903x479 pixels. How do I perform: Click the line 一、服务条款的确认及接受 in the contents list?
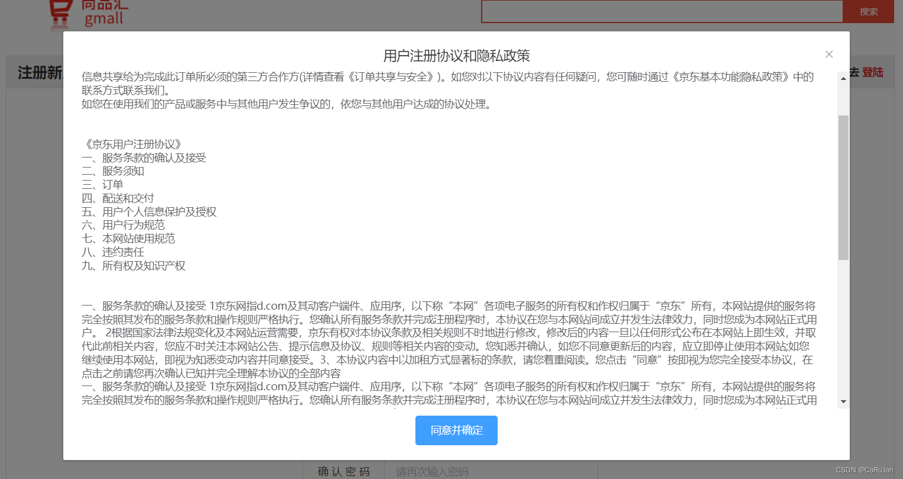144,158
